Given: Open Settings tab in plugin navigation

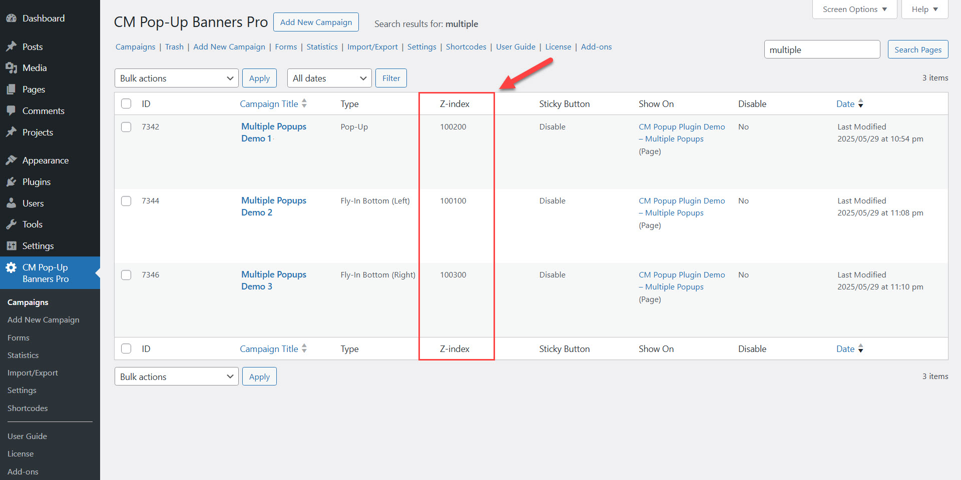Looking at the screenshot, I should pos(421,47).
